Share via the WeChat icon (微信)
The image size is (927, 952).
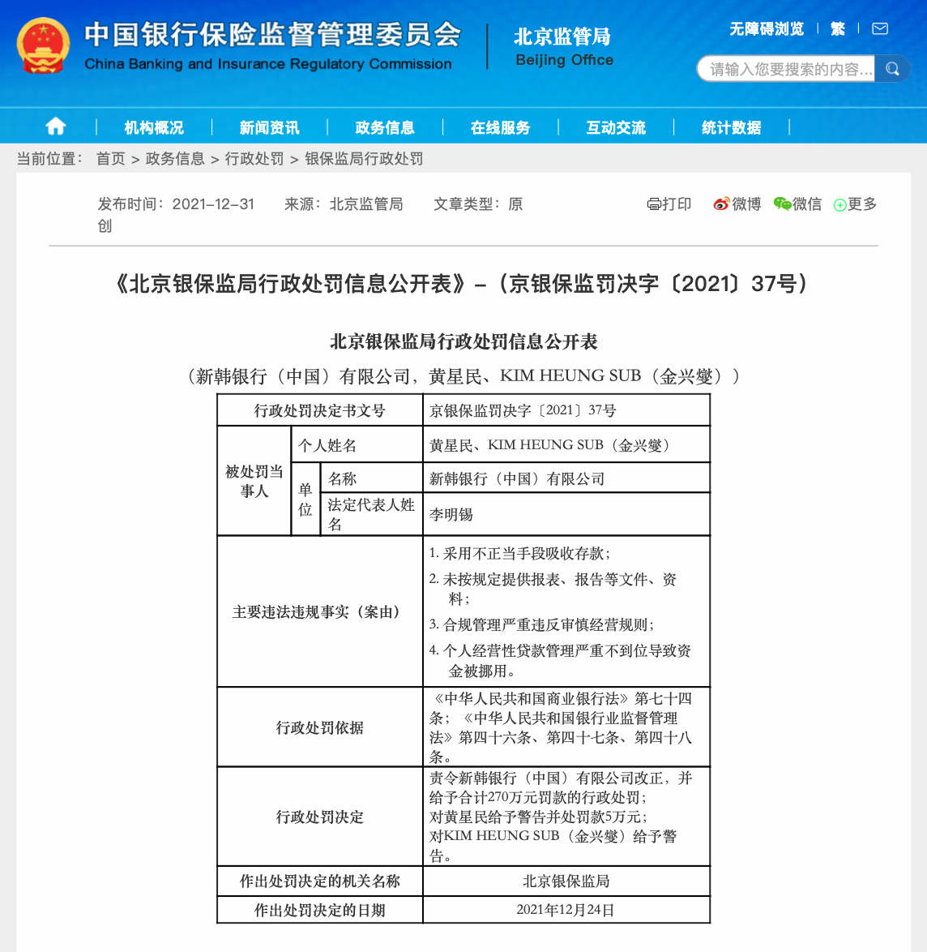797,204
